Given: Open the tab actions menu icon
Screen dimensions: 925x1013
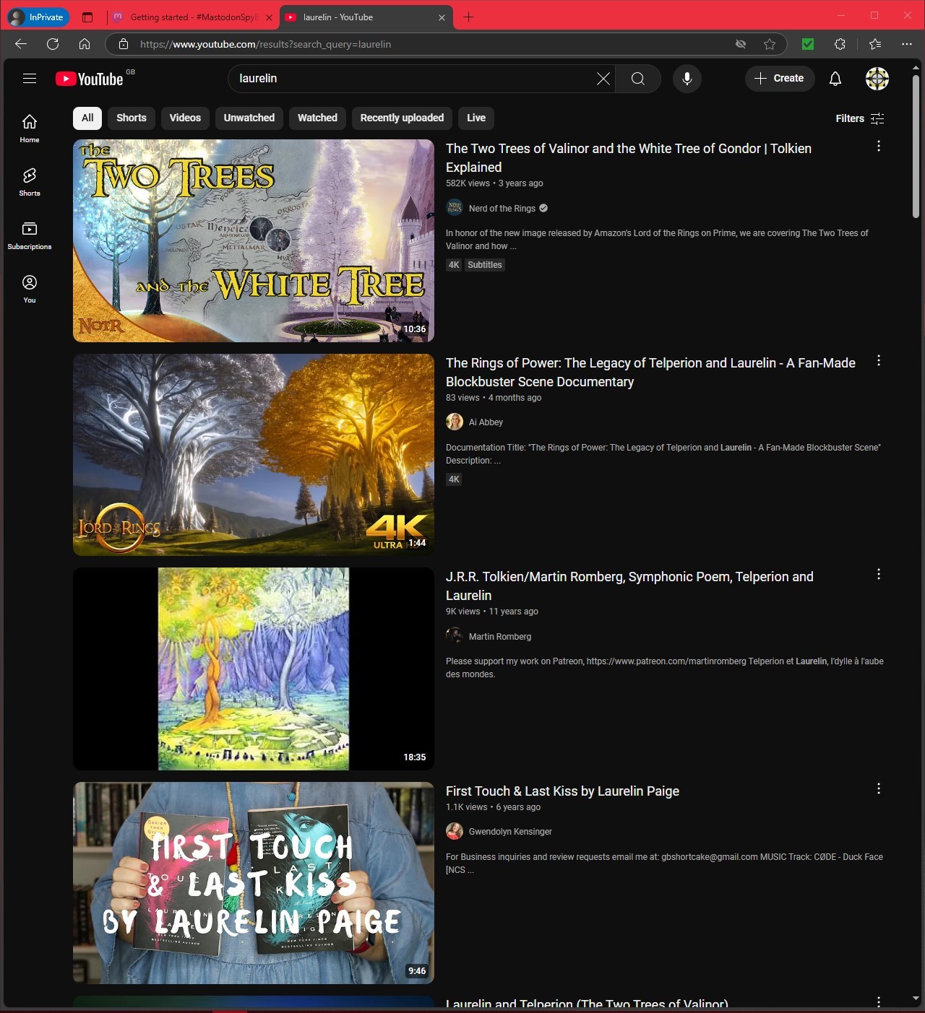Looking at the screenshot, I should coord(87,17).
